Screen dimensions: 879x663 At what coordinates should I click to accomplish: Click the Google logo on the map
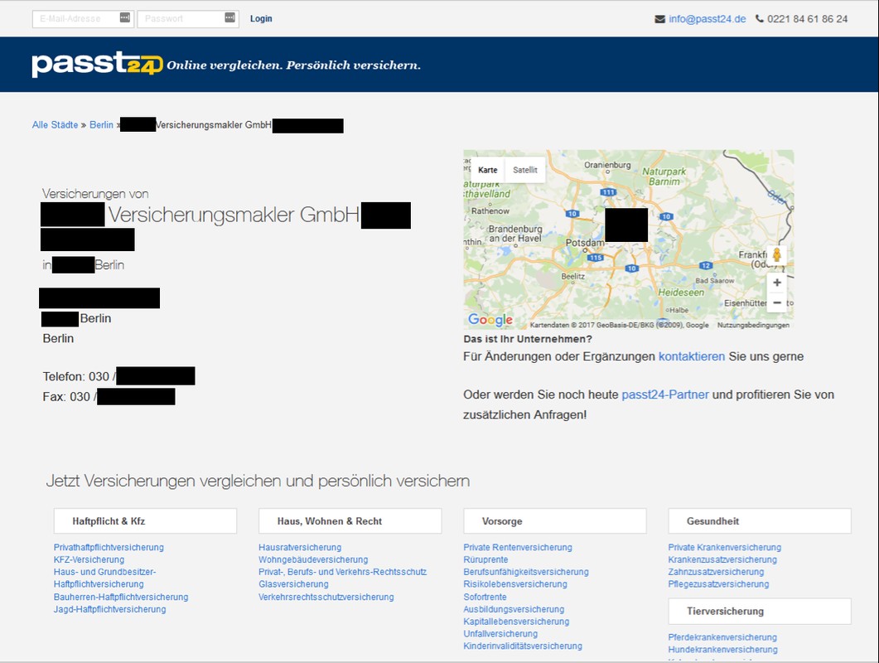[490, 320]
